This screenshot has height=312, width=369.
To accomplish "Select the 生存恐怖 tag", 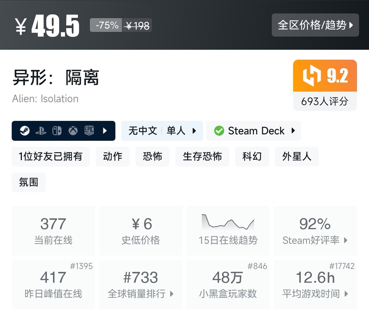I will coord(202,157).
